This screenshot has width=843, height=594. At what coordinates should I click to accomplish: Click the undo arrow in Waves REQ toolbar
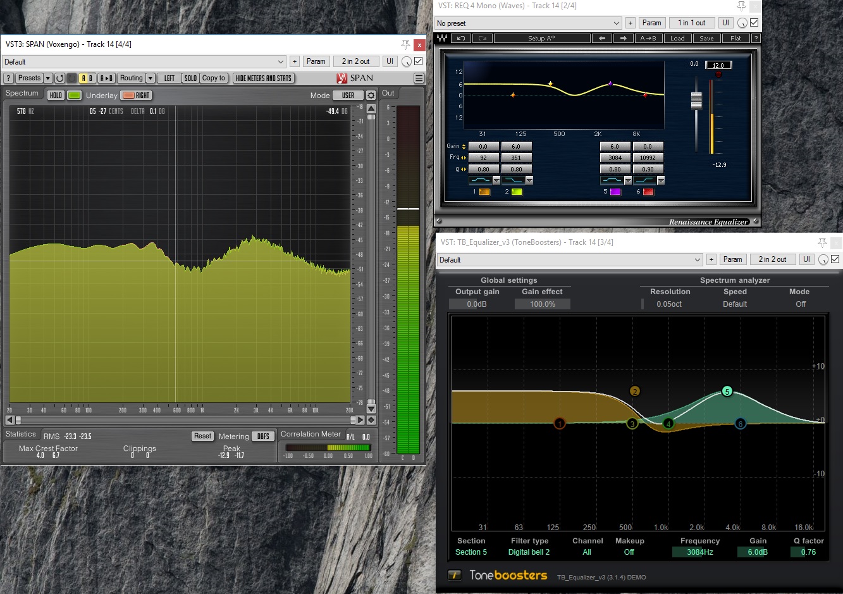pos(461,39)
